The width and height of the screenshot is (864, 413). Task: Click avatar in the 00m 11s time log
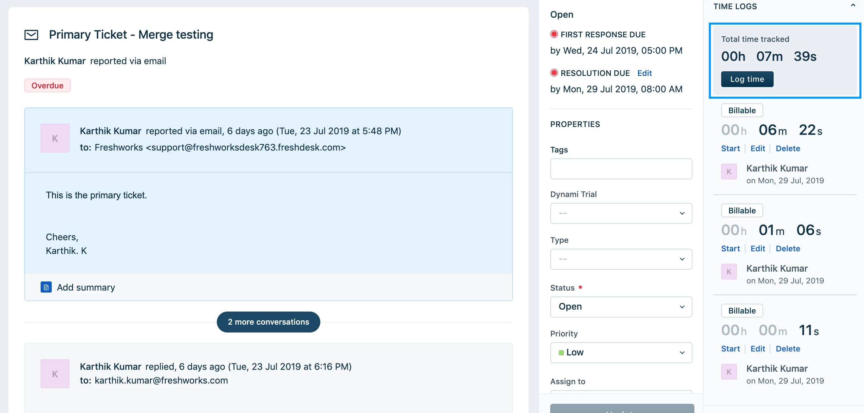point(728,372)
